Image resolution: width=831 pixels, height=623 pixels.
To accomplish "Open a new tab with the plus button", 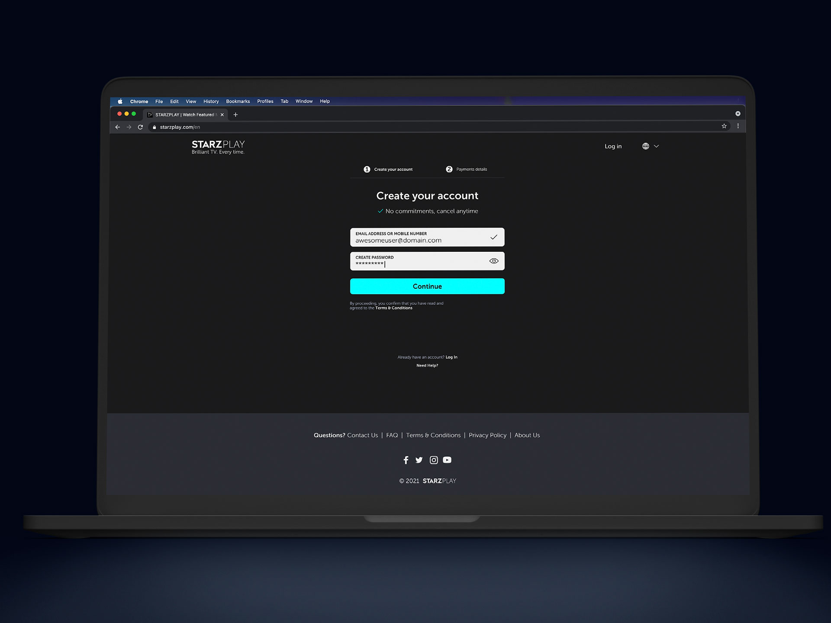I will point(235,114).
